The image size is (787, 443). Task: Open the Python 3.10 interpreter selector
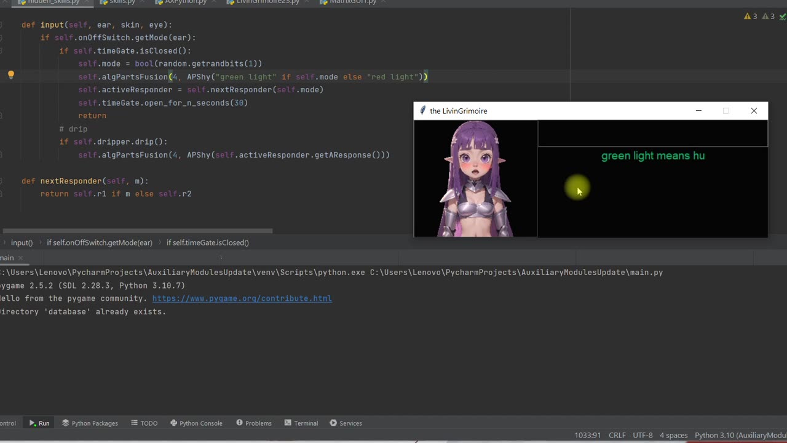[x=740, y=436]
